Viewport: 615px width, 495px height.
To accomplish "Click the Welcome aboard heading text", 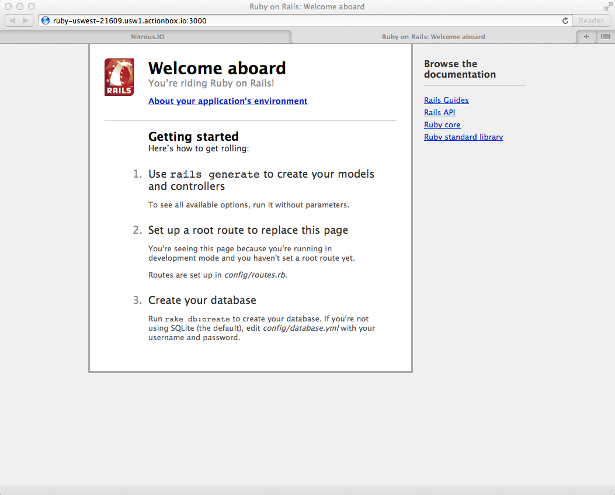I will tap(217, 68).
